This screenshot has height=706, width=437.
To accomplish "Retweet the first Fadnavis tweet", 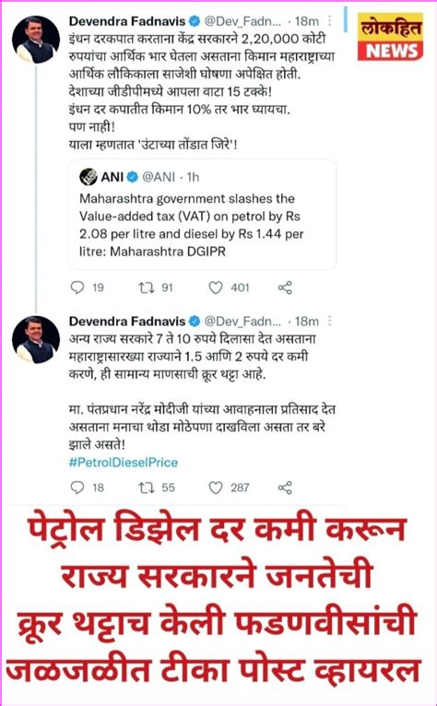I will 146,288.
